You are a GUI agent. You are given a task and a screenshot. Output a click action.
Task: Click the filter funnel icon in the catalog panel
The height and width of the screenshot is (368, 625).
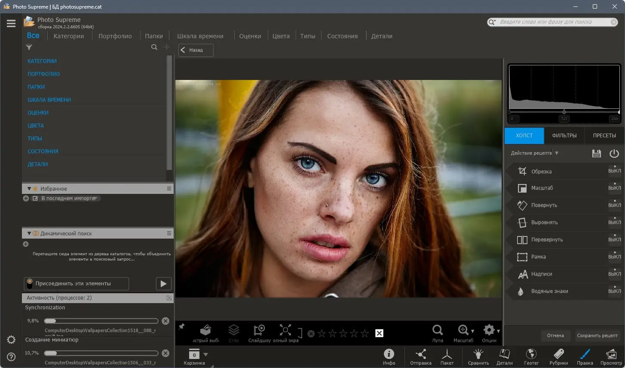point(29,47)
